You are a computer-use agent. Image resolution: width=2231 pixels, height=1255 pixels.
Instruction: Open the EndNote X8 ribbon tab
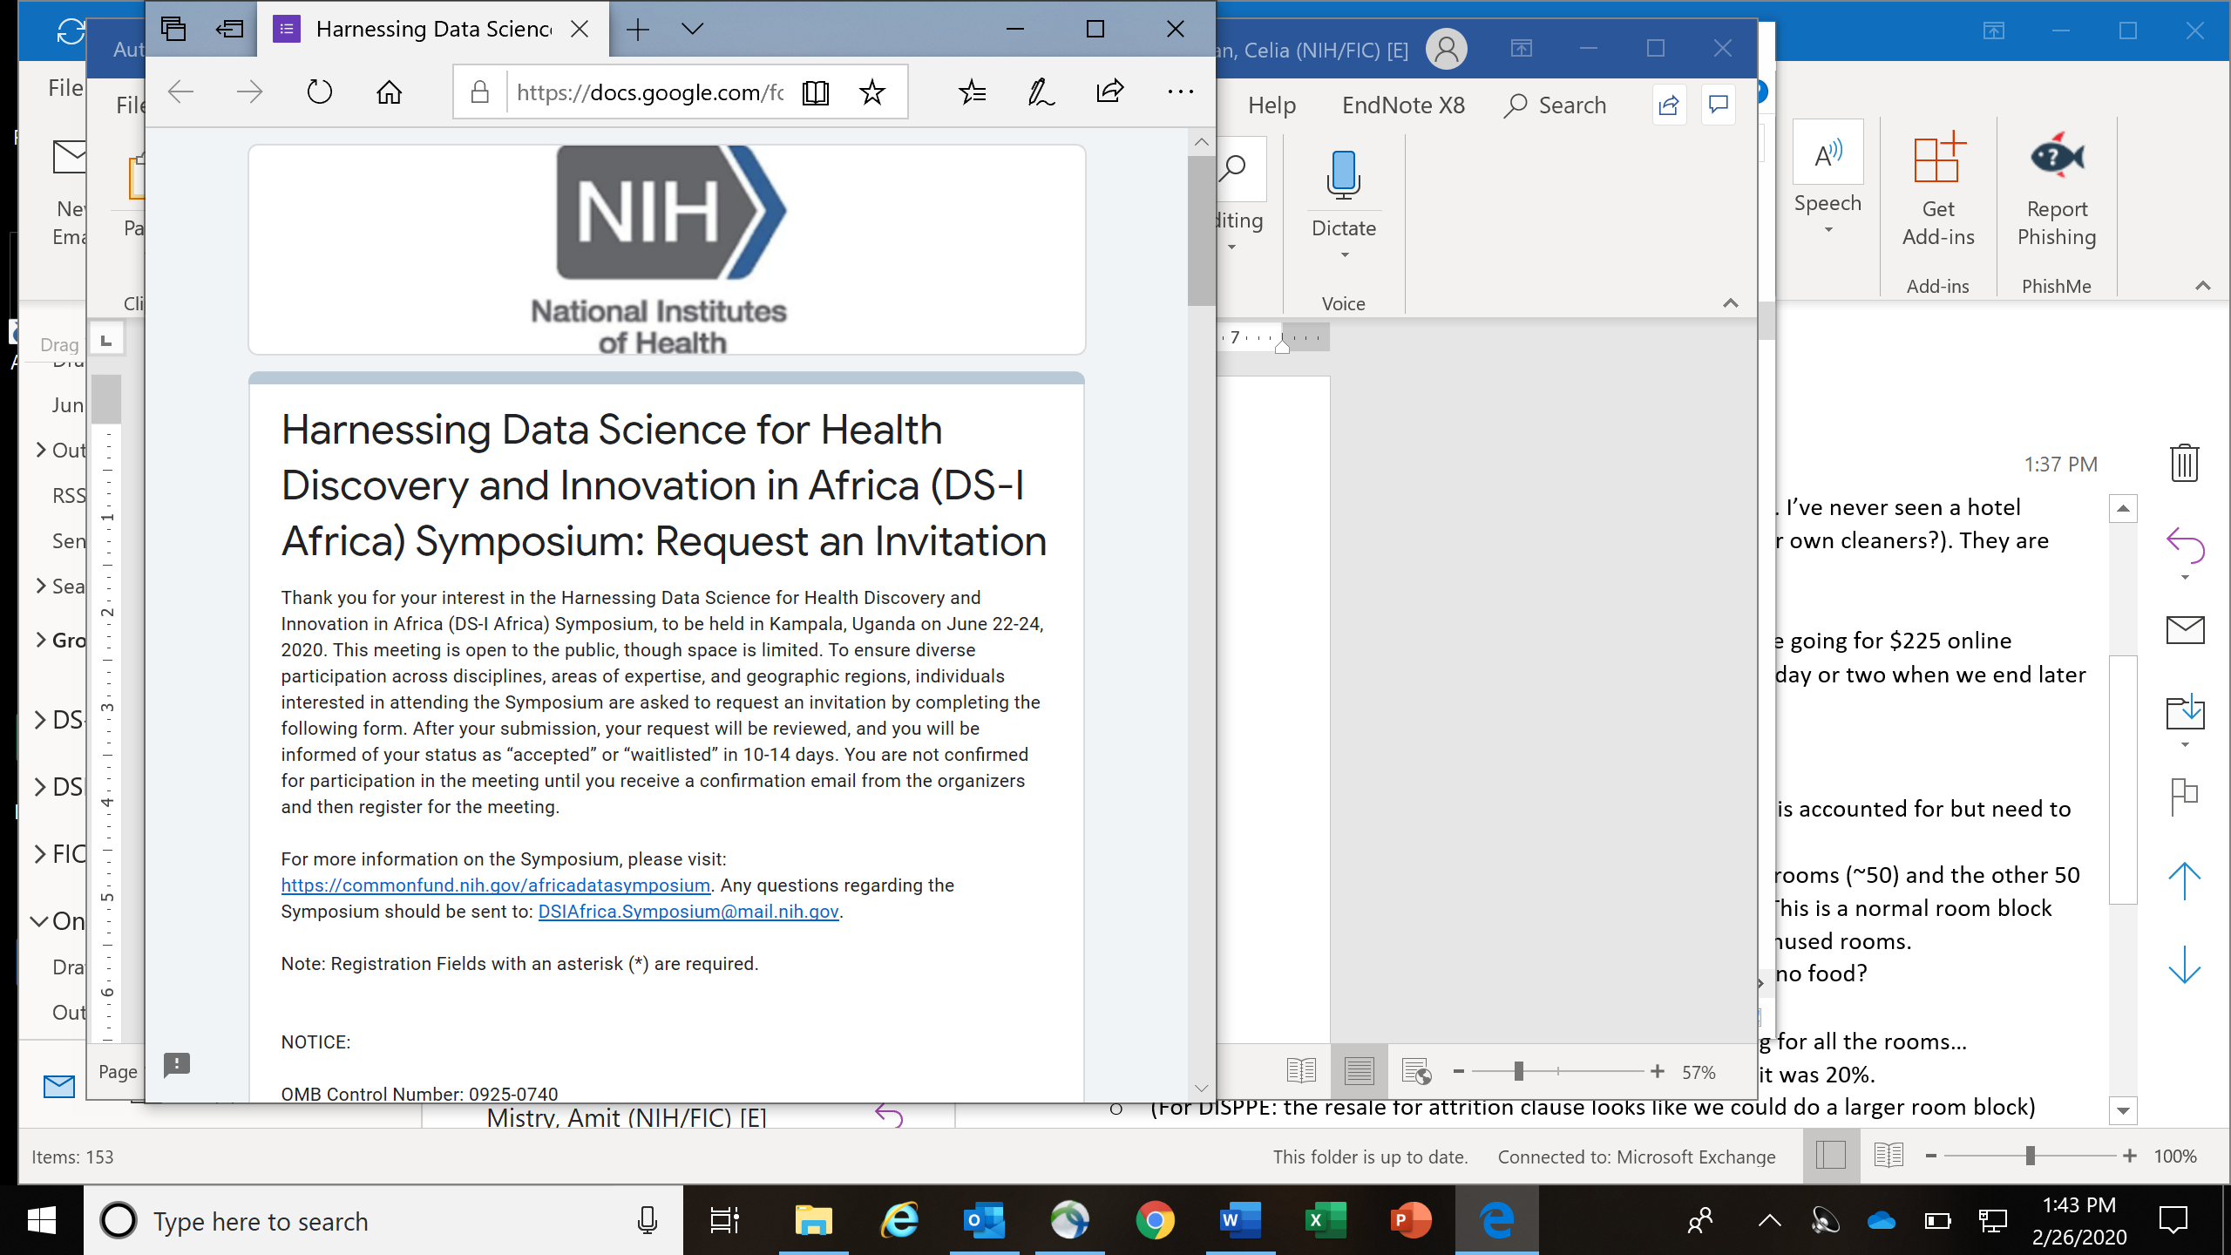(1403, 105)
